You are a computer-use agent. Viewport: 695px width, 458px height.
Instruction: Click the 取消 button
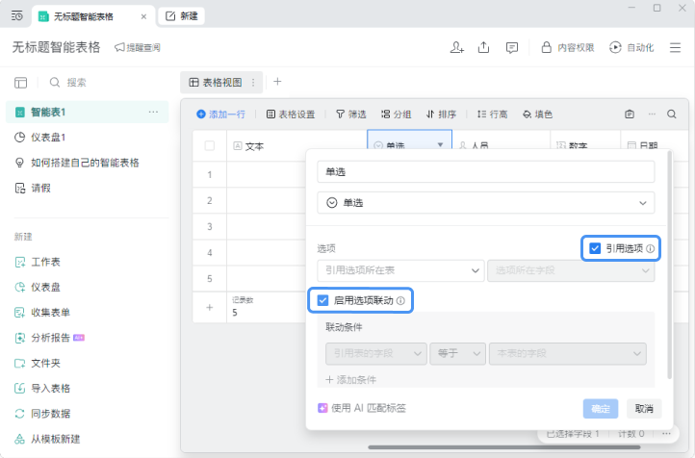click(x=644, y=408)
